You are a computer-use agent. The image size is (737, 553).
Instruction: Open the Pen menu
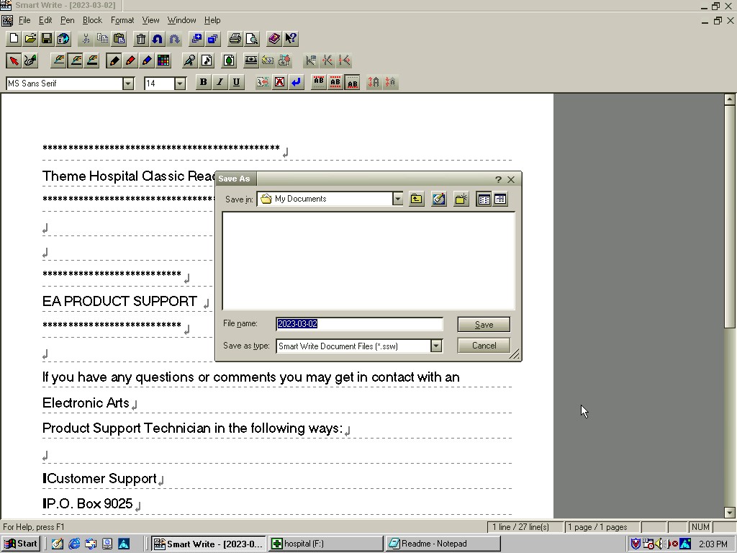[67, 20]
